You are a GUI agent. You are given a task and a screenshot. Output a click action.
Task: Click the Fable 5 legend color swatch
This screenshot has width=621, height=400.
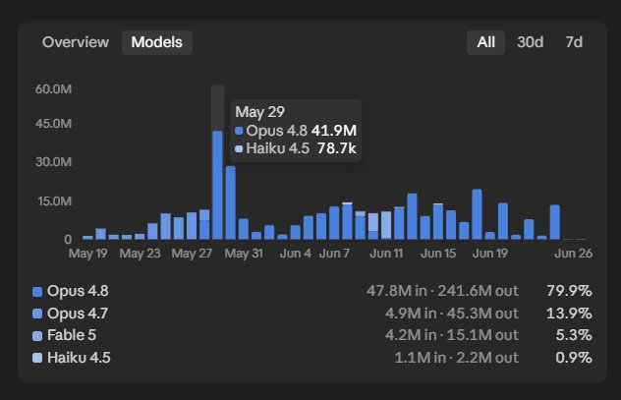[37, 336]
